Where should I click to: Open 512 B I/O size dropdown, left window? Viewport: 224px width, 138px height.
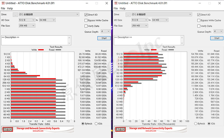point(27,20)
